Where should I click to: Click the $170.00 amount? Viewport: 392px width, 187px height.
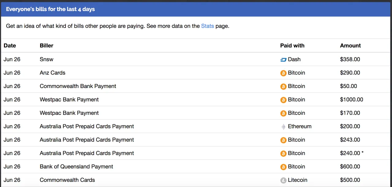[350, 113]
